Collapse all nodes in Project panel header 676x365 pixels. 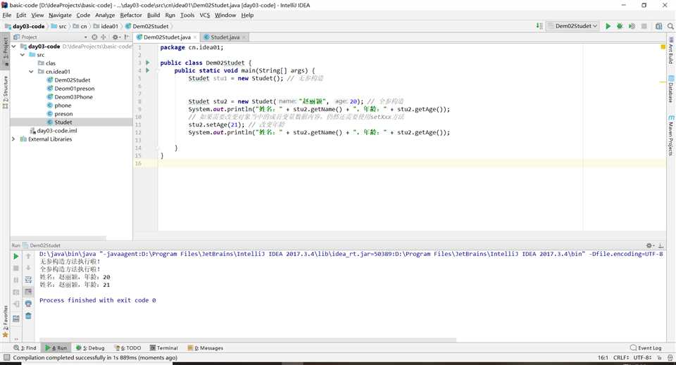[103, 37]
